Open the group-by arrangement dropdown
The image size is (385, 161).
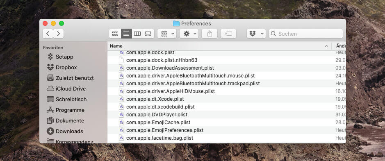pyautogui.click(x=167, y=34)
